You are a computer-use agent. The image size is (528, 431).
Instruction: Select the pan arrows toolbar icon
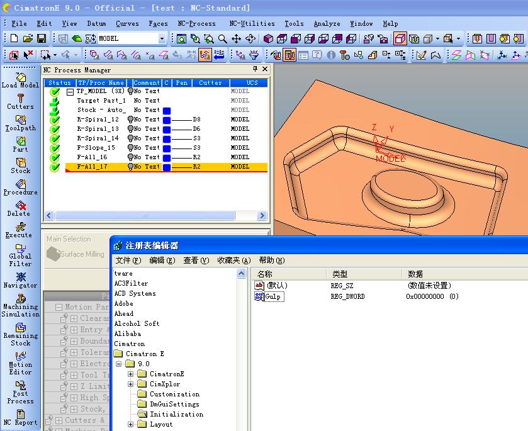click(x=237, y=39)
